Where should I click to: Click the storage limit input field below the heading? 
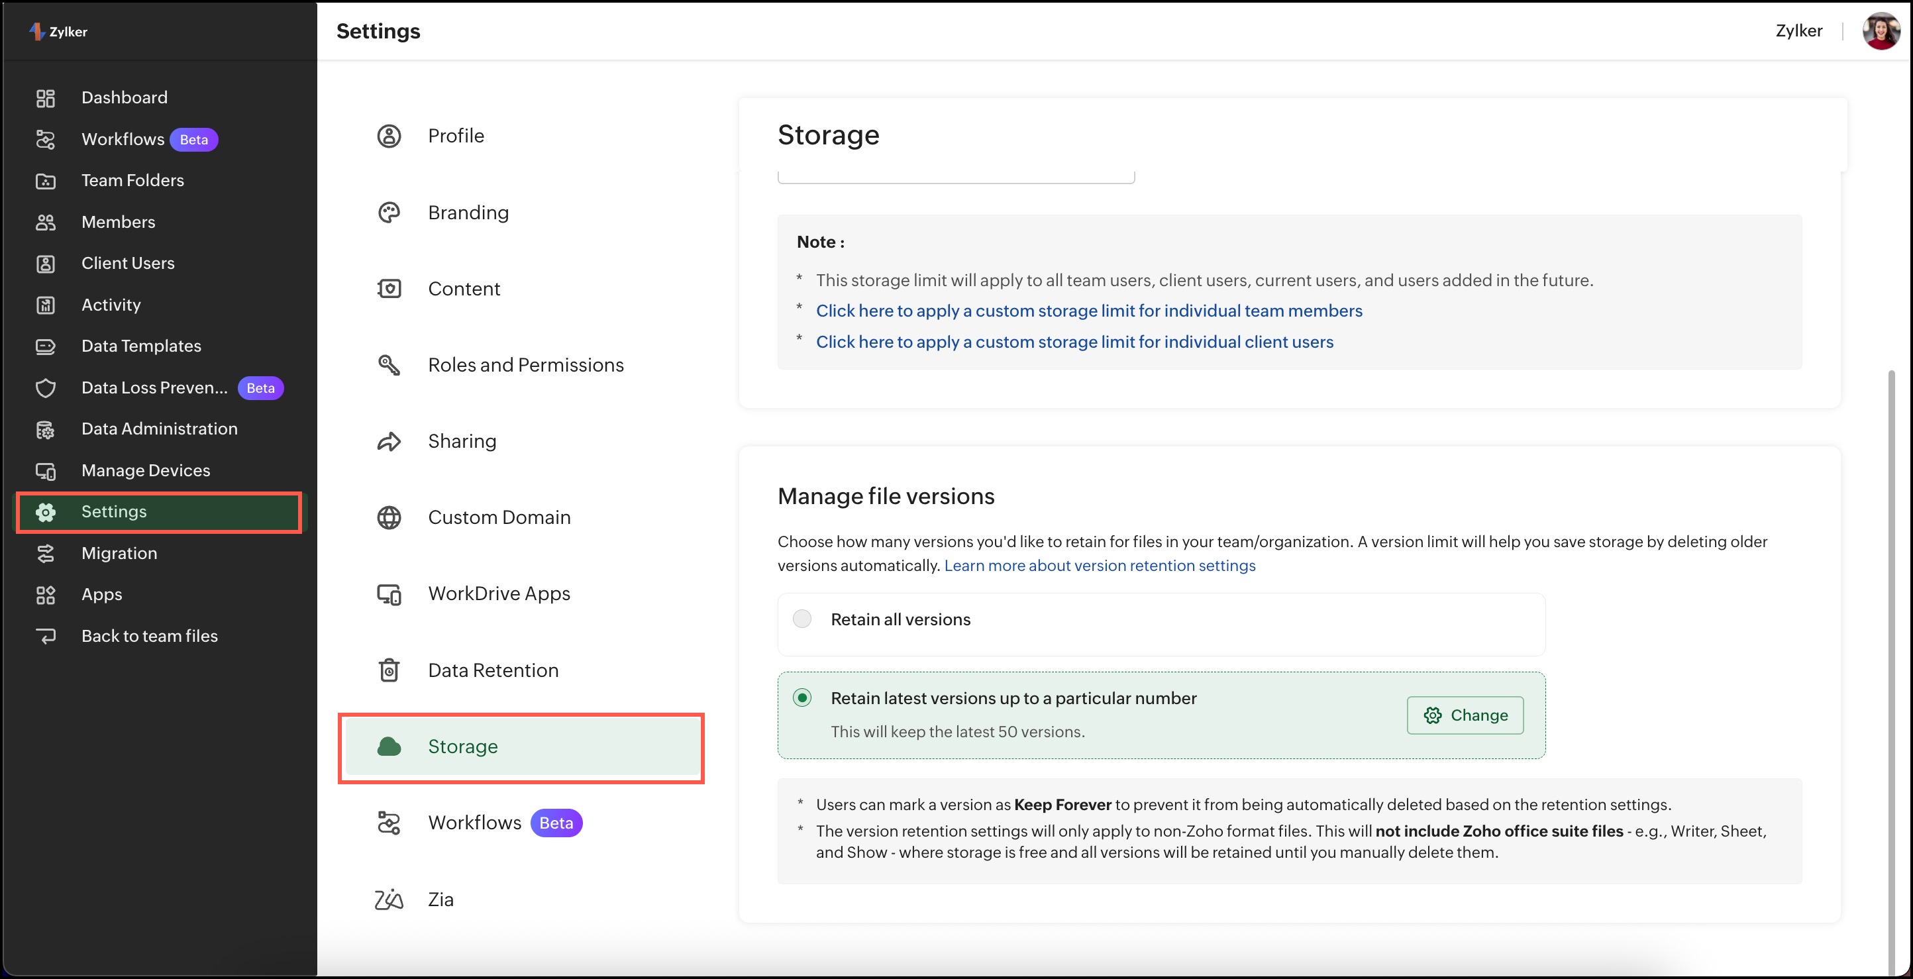coord(956,177)
